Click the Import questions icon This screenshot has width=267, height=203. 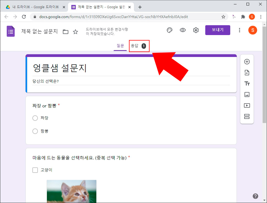pos(247,73)
